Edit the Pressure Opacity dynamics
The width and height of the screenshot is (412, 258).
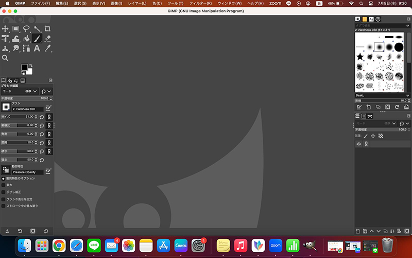(48, 171)
